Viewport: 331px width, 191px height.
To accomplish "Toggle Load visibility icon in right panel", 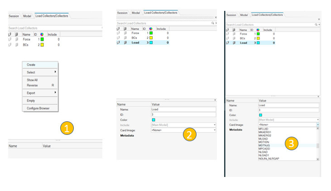I will (227, 43).
